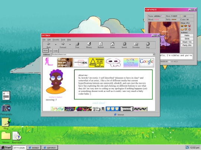Switch to the Links tab
The image size is (201, 150).
tap(56, 51)
